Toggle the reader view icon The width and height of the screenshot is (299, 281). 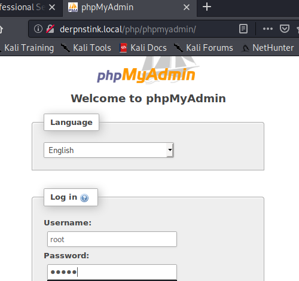tap(243, 29)
